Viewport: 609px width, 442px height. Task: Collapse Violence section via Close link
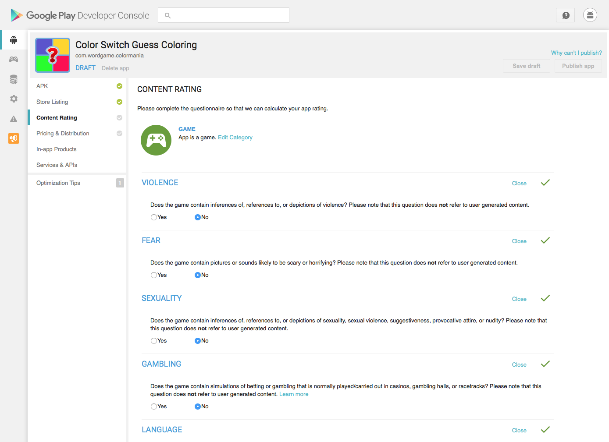(519, 184)
